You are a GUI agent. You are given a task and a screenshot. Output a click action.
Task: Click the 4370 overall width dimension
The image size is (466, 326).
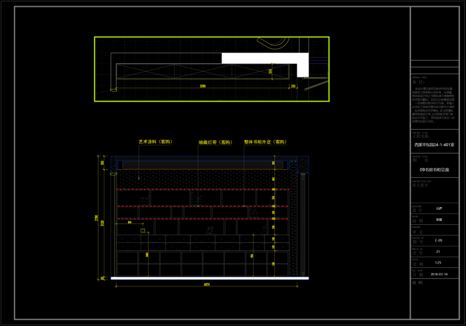206,285
